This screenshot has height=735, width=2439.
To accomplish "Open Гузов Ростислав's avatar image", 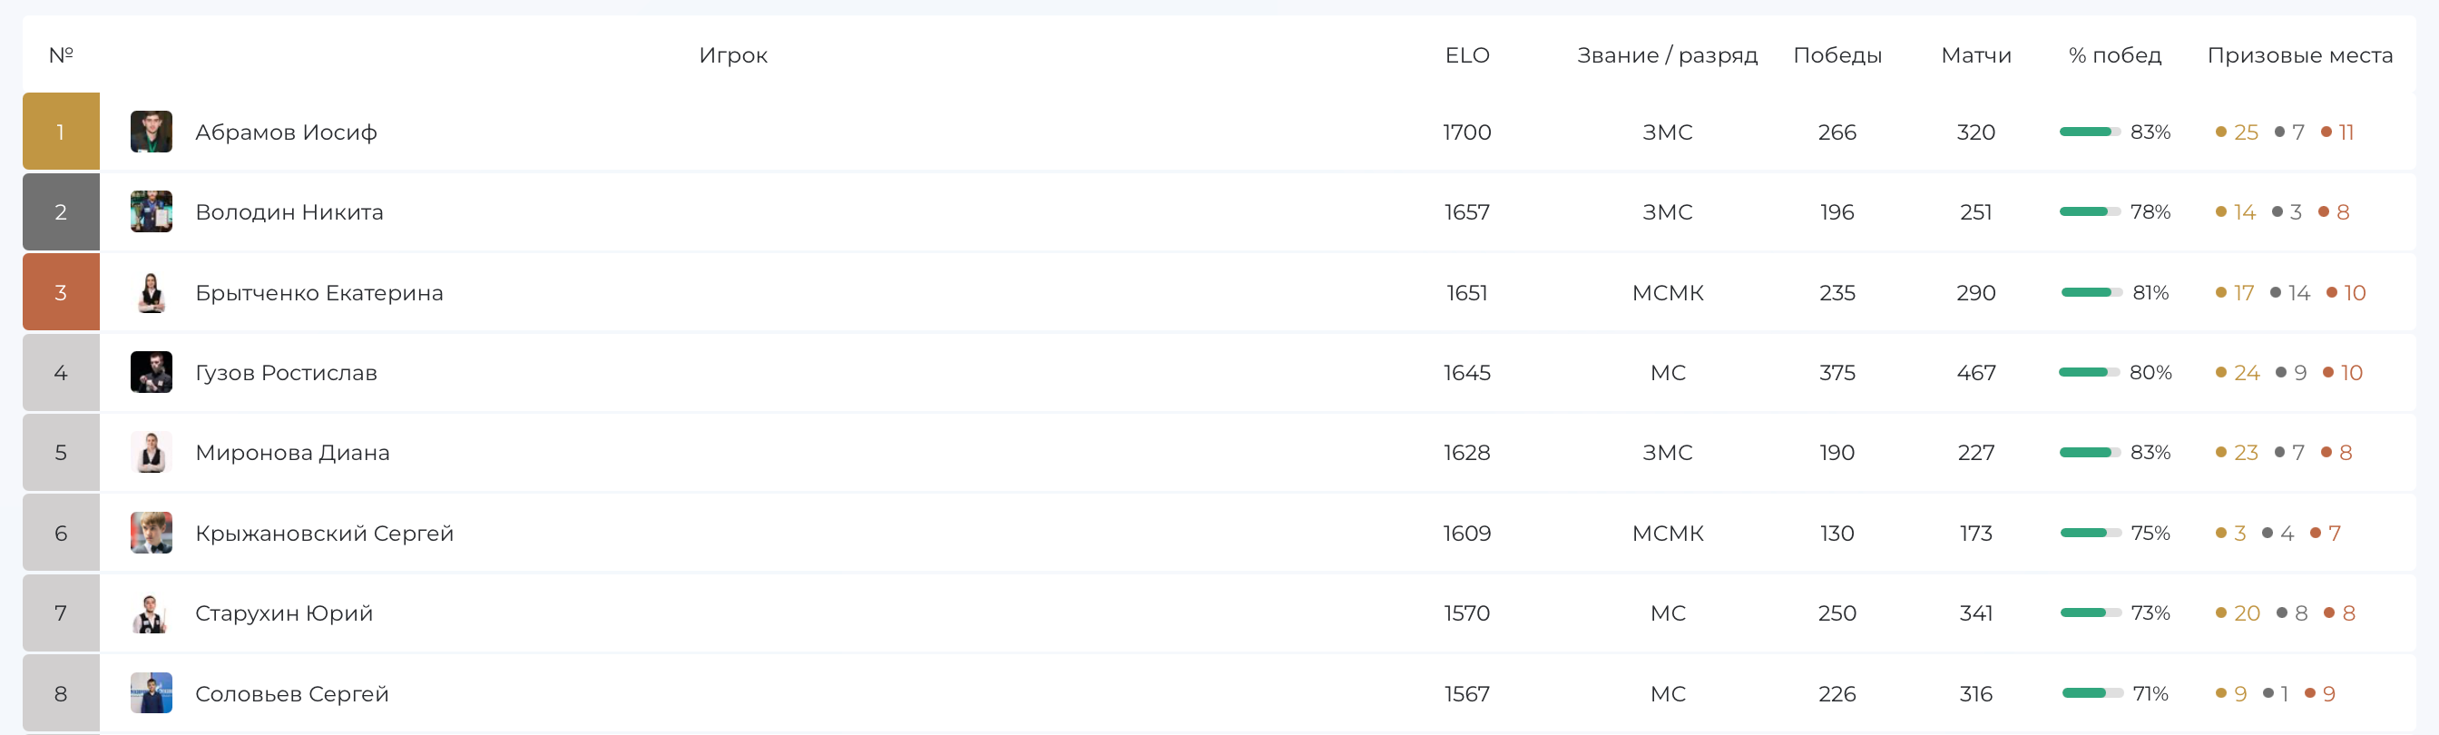I will (x=152, y=372).
